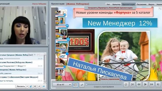
Task: Increase chat text size with larger T icon
Action: [x=38, y=55]
